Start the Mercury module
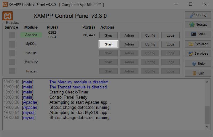This screenshot has width=213, height=137. click(x=108, y=62)
